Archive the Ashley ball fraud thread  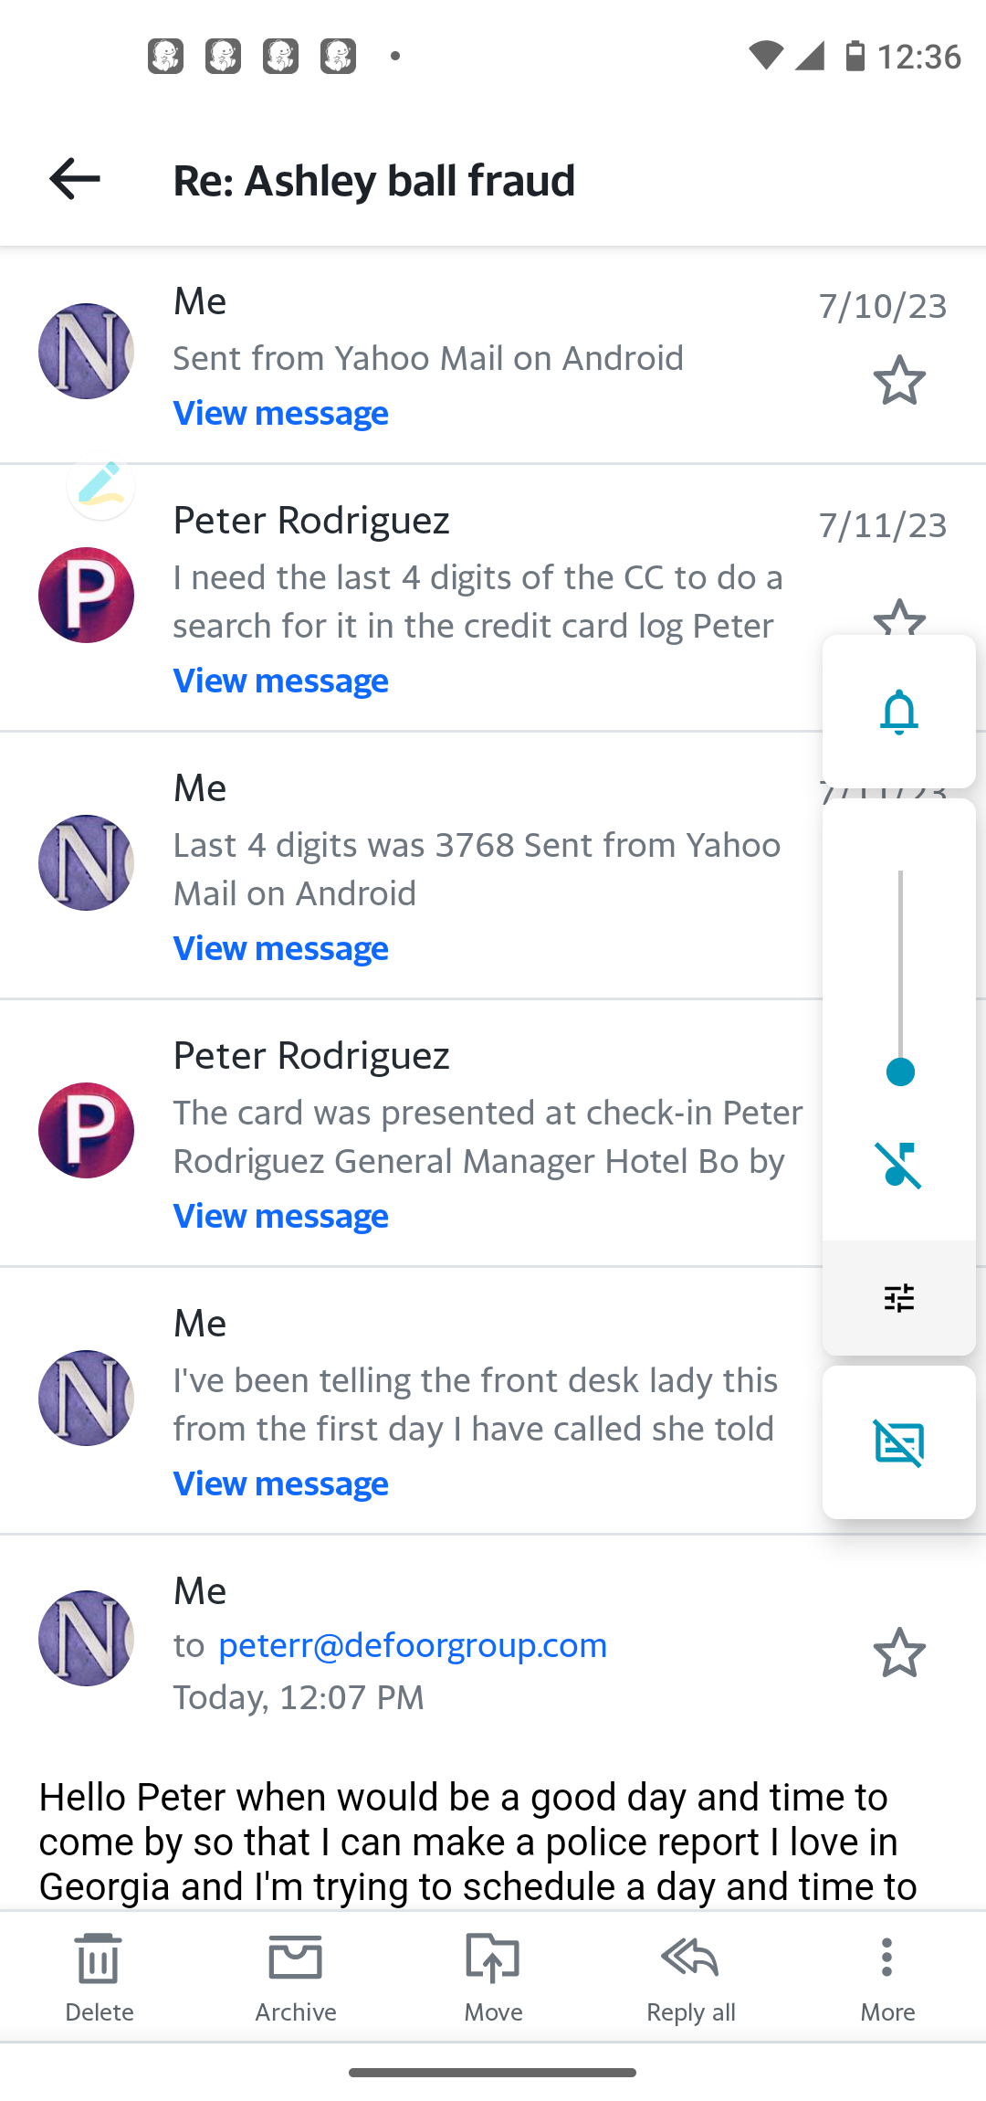296,1973
